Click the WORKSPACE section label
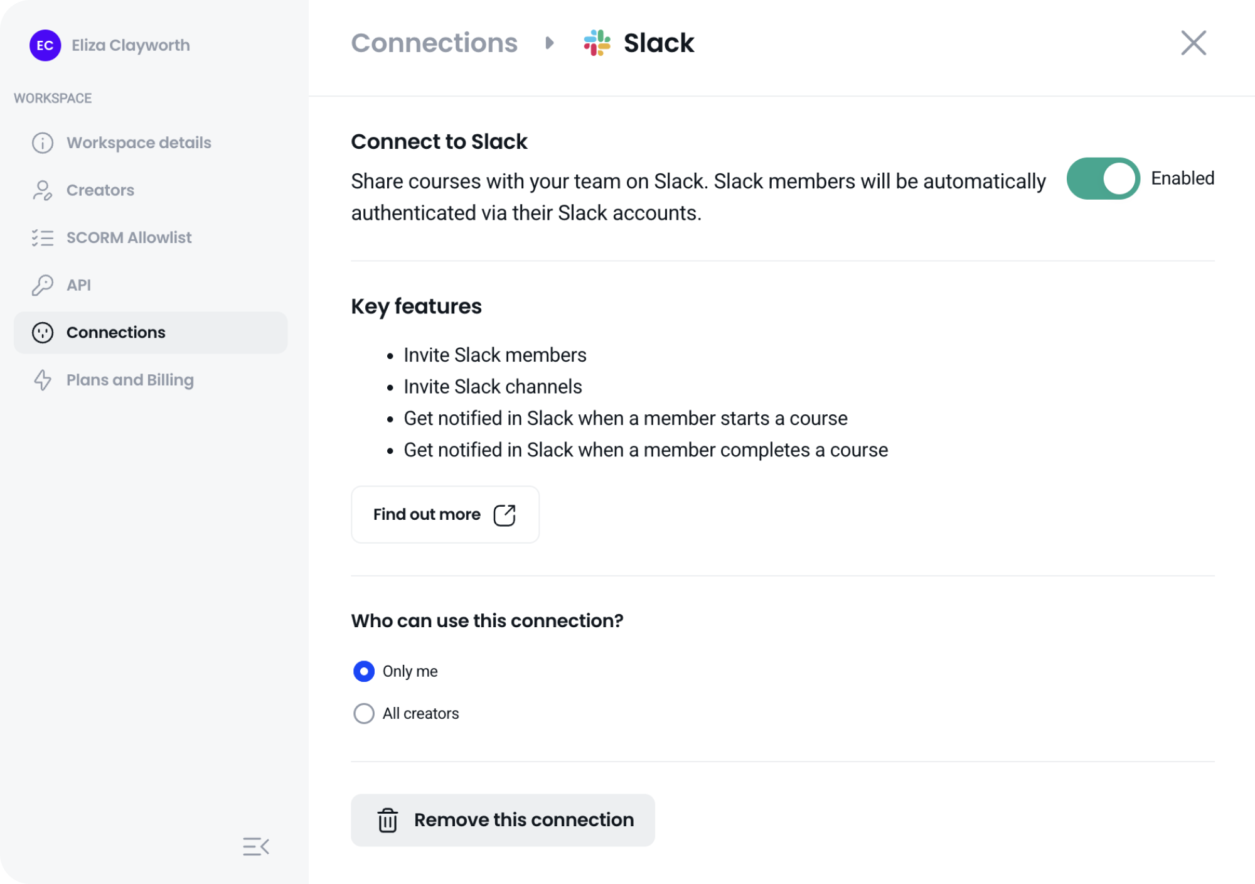Viewport: 1255px width, 884px height. (53, 98)
